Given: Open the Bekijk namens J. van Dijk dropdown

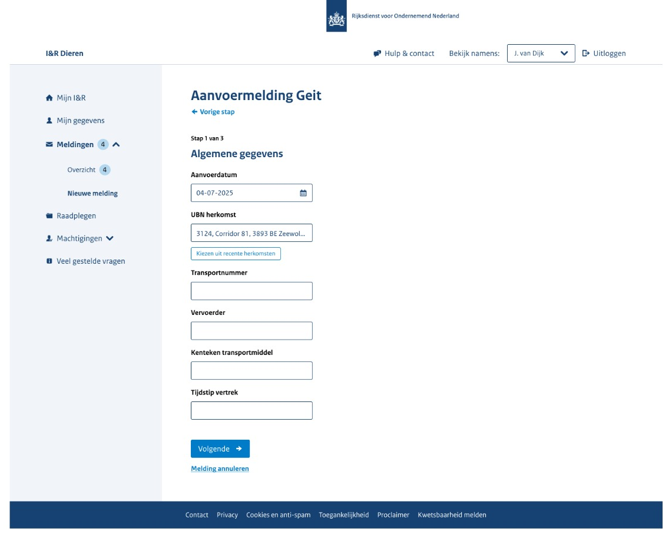Looking at the screenshot, I should pos(541,54).
